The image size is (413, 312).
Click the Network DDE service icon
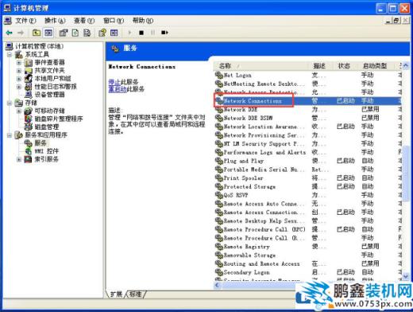[219, 110]
